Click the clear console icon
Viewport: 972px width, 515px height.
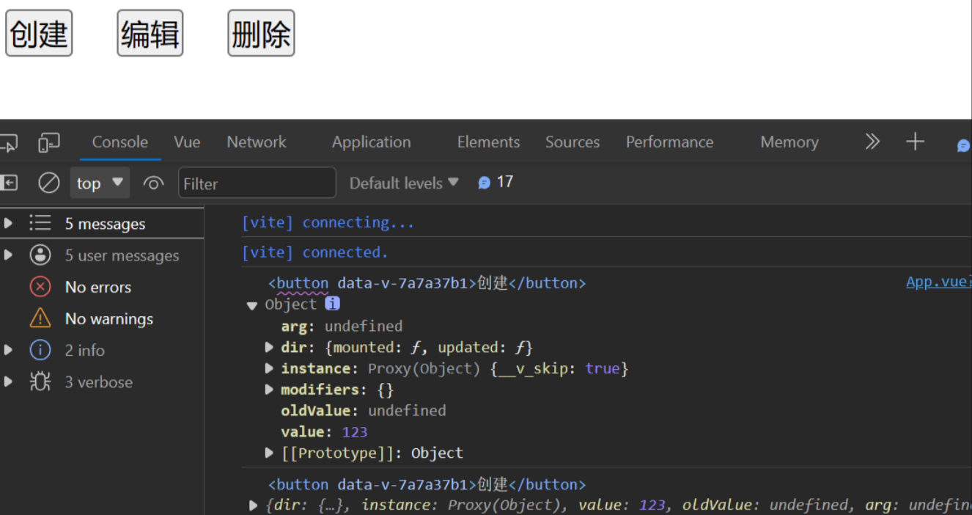pyautogui.click(x=48, y=183)
